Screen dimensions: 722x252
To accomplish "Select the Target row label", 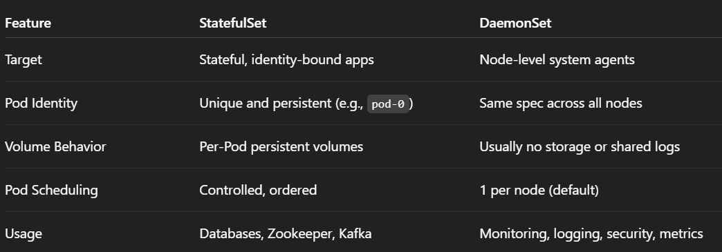I will (x=23, y=60).
